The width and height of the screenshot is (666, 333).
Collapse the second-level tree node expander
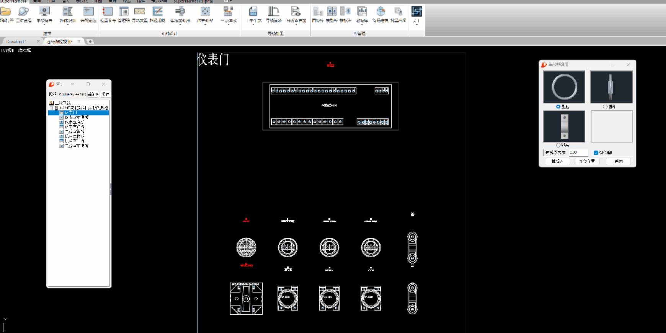tap(52, 108)
